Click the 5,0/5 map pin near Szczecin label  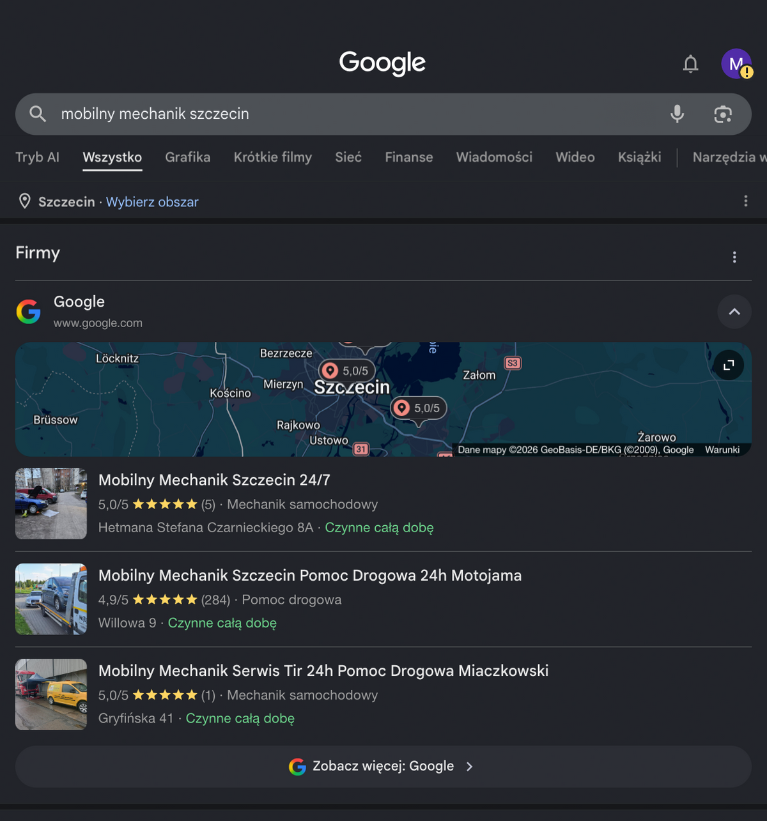pos(347,371)
